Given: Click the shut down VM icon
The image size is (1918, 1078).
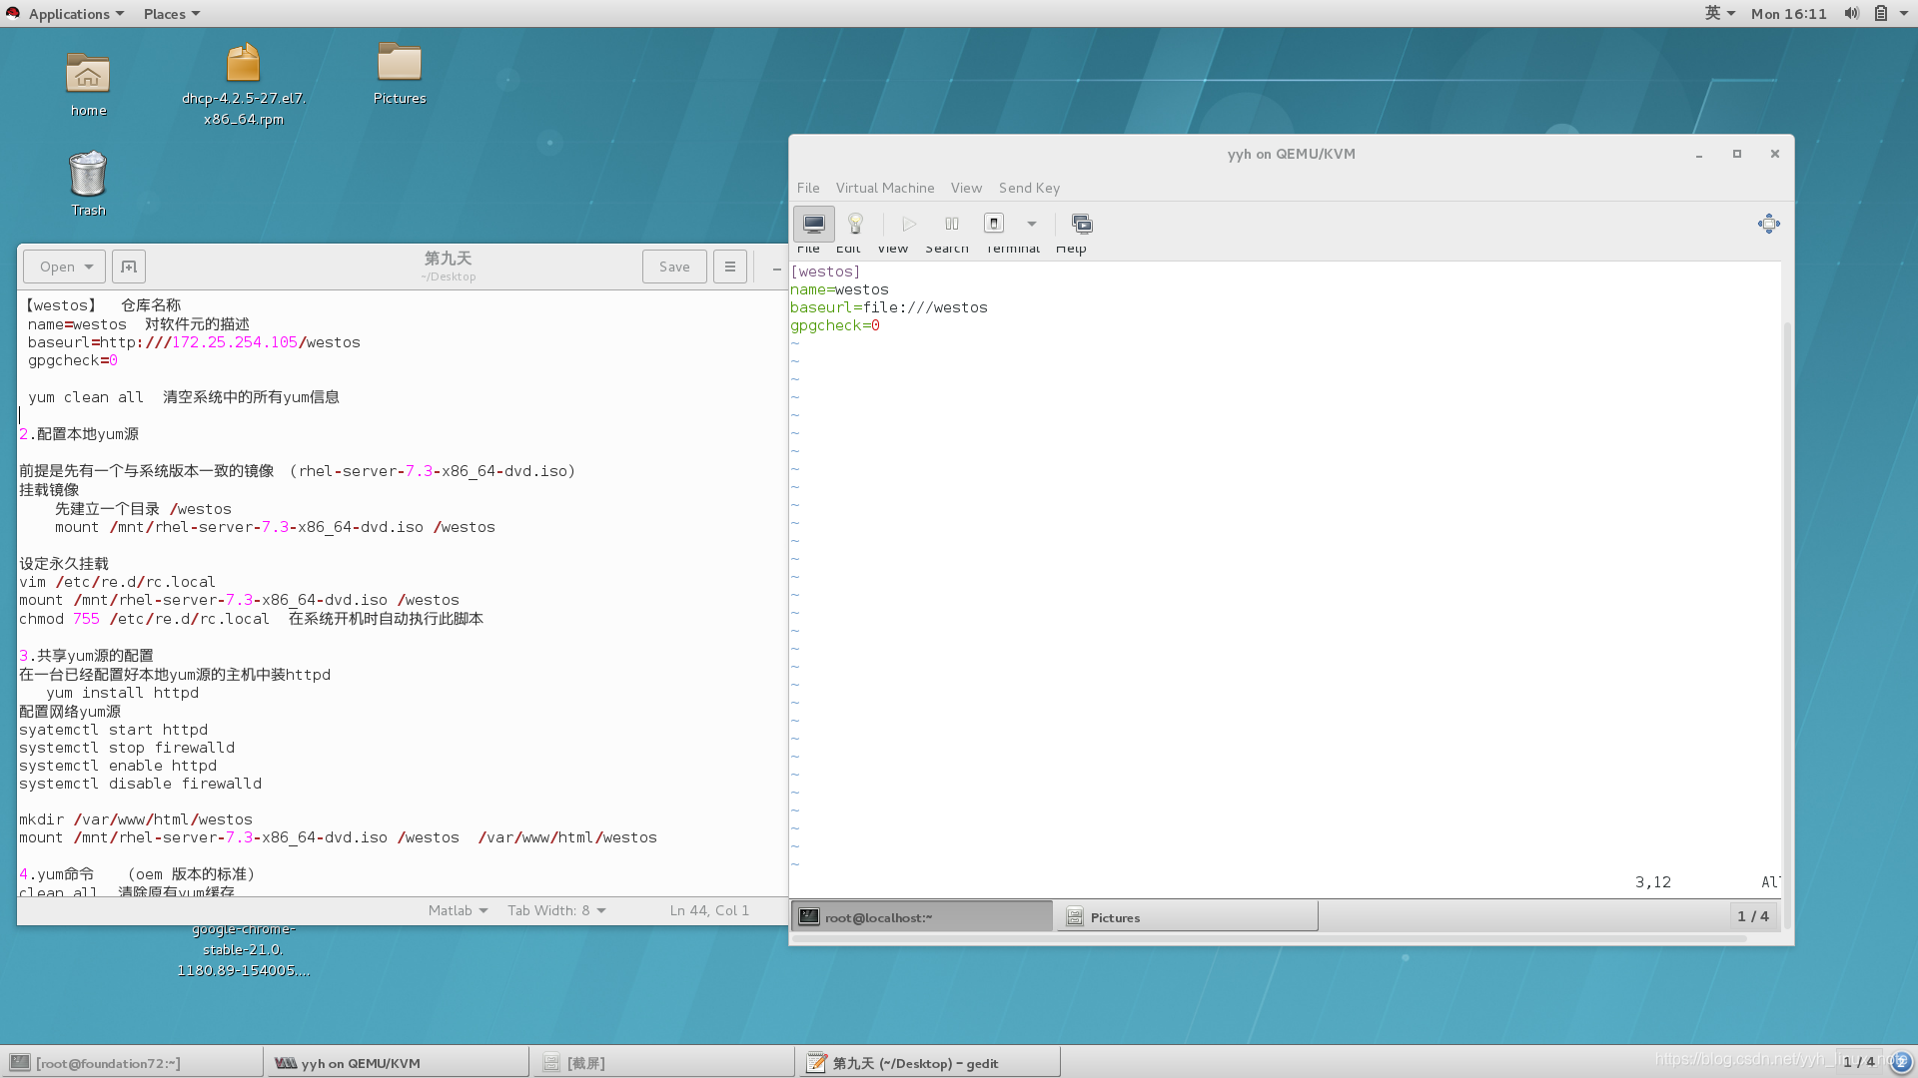Looking at the screenshot, I should [993, 224].
